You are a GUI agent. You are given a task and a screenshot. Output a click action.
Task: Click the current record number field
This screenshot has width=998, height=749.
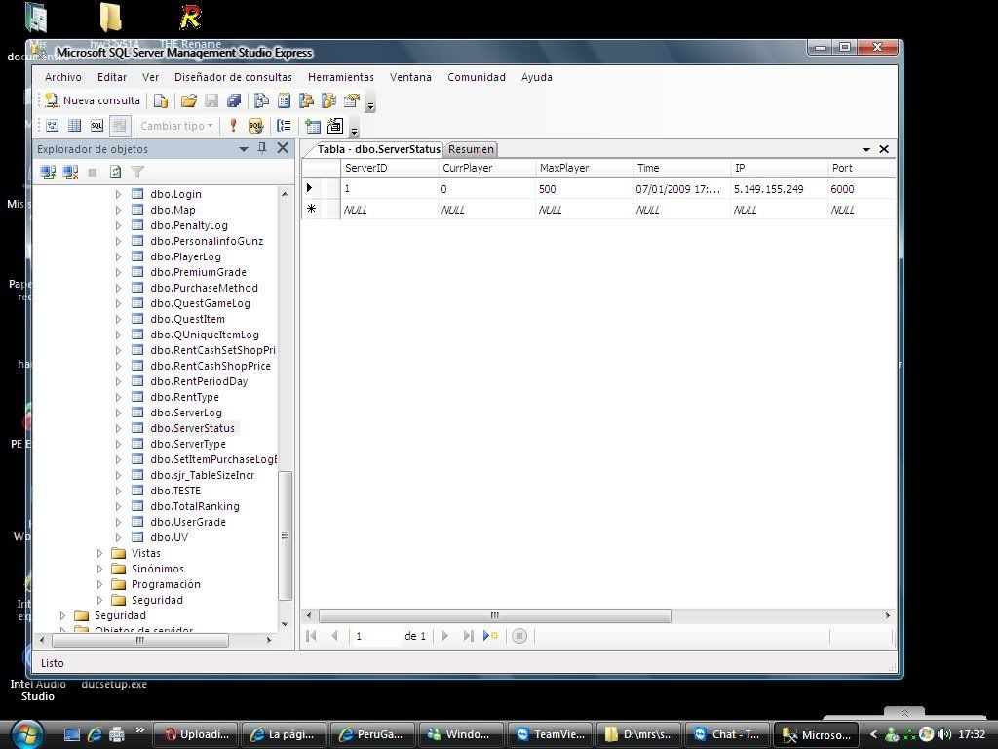(x=375, y=636)
